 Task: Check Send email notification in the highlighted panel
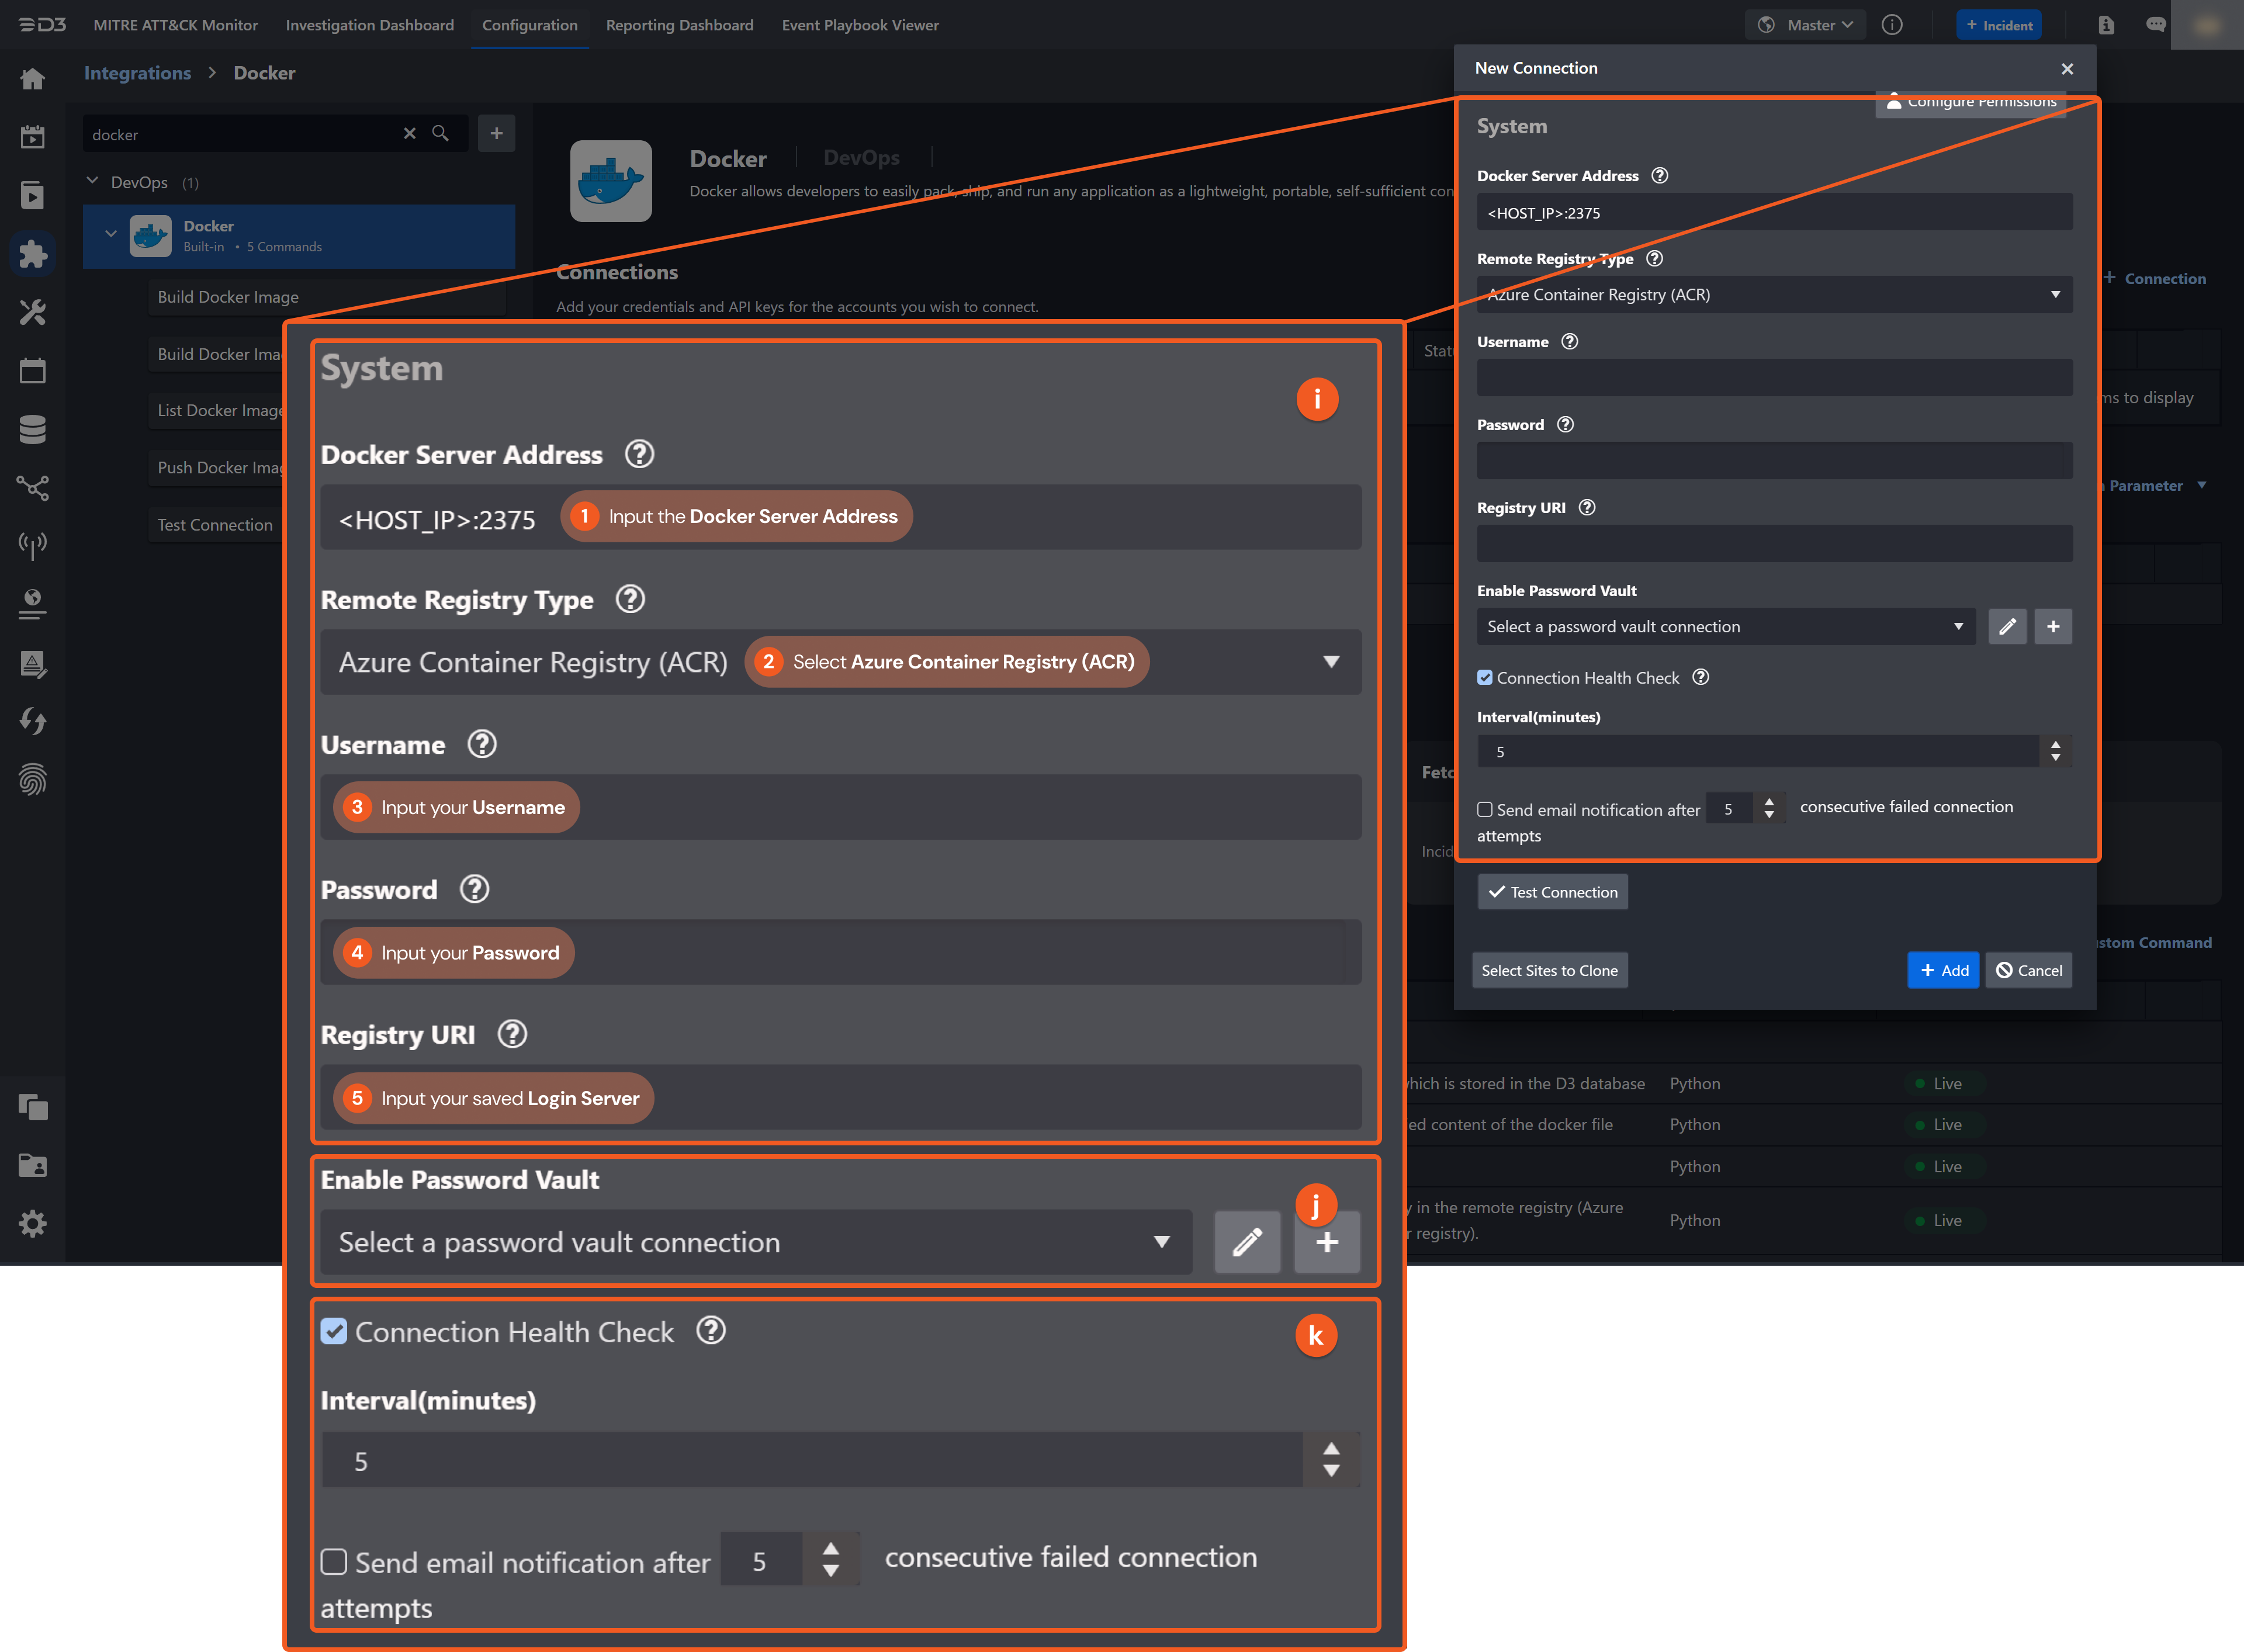[334, 1562]
